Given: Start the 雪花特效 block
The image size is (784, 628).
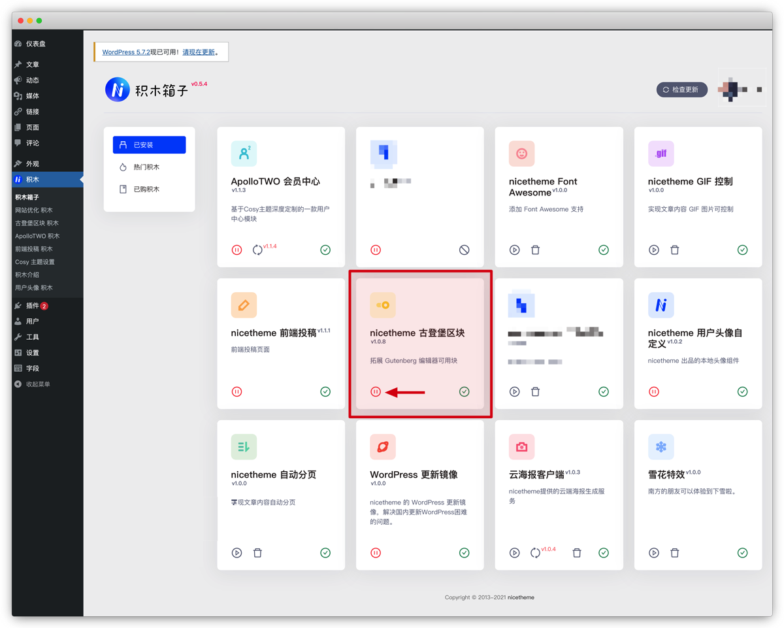Looking at the screenshot, I should (654, 553).
